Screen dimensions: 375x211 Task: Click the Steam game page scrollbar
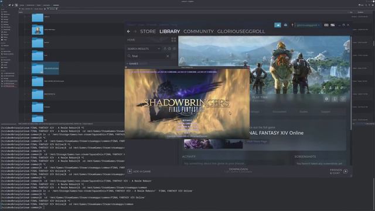tap(351, 83)
